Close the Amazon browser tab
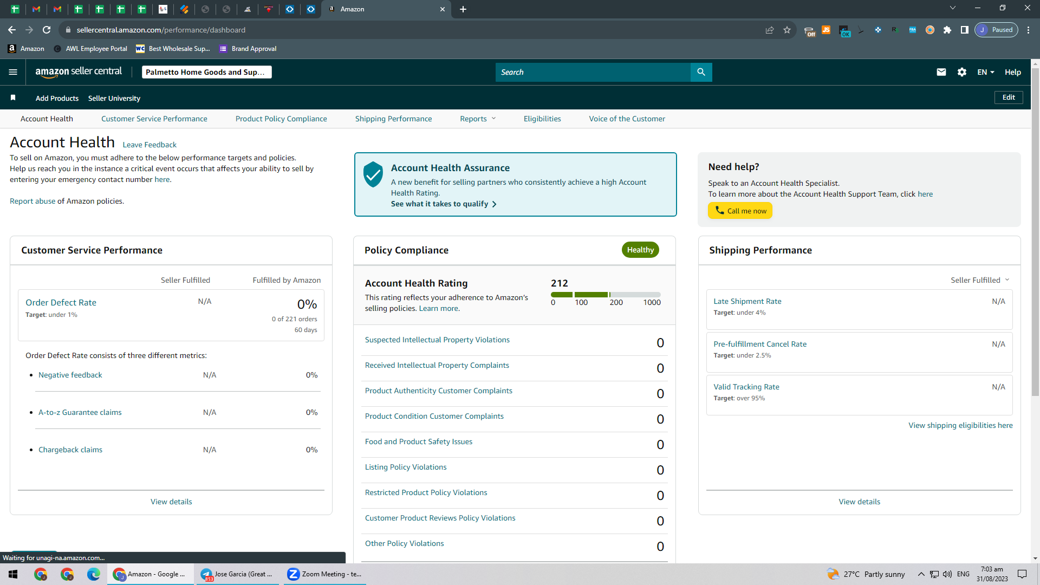Screen dimensions: 1040x585 443,9
